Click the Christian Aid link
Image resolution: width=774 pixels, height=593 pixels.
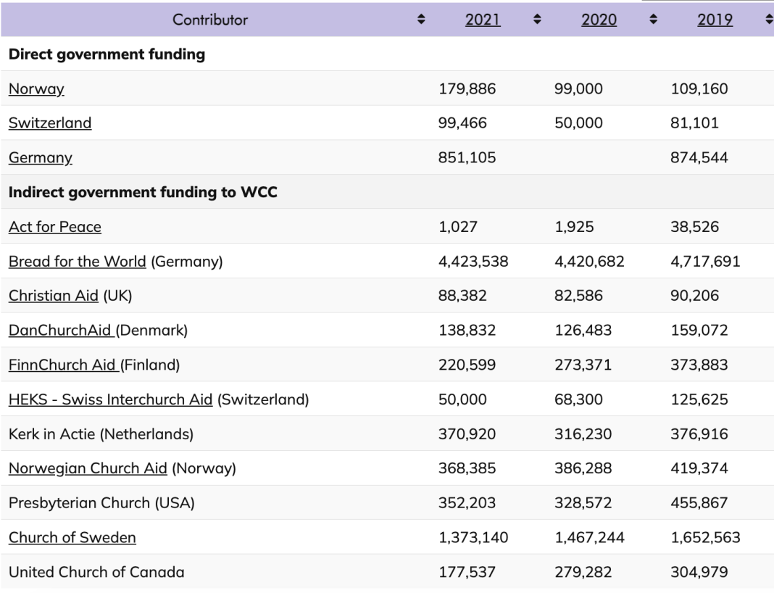click(x=54, y=296)
